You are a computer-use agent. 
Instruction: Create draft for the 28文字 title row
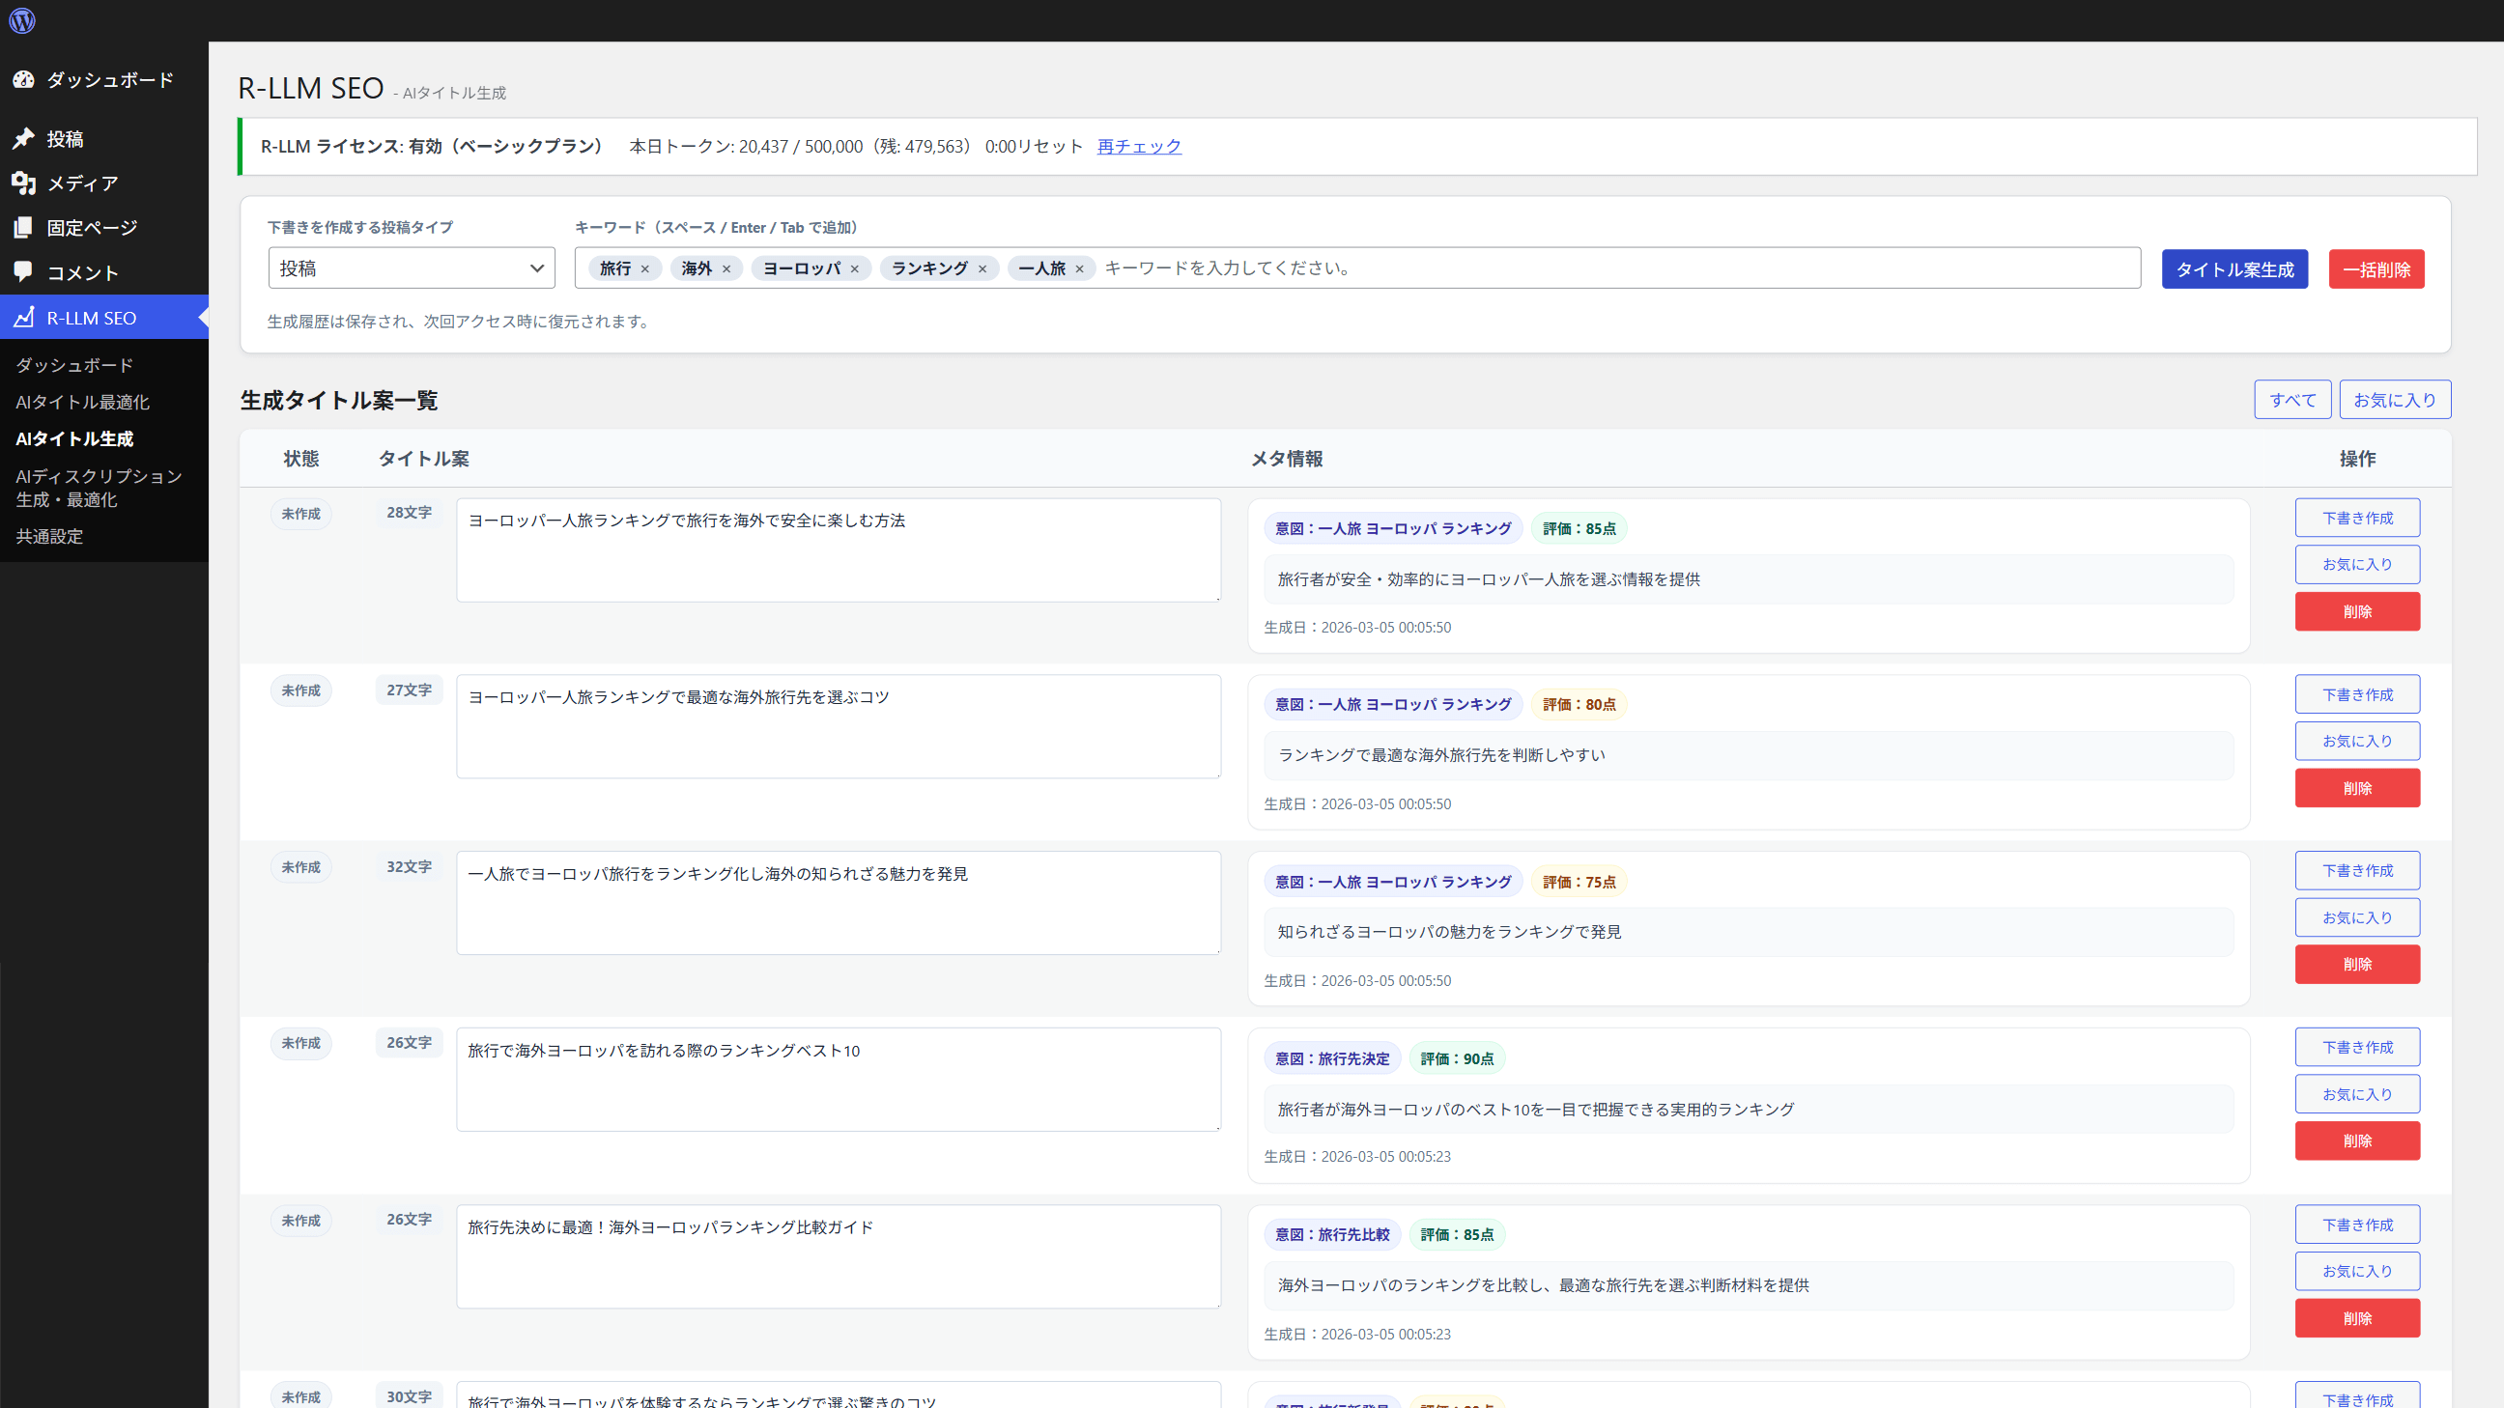2358,518
